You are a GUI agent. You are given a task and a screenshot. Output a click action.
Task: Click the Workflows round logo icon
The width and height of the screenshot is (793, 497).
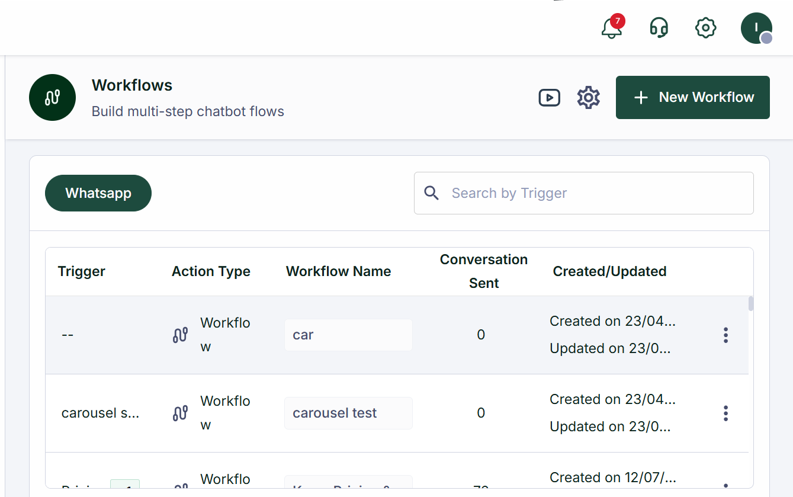52,97
